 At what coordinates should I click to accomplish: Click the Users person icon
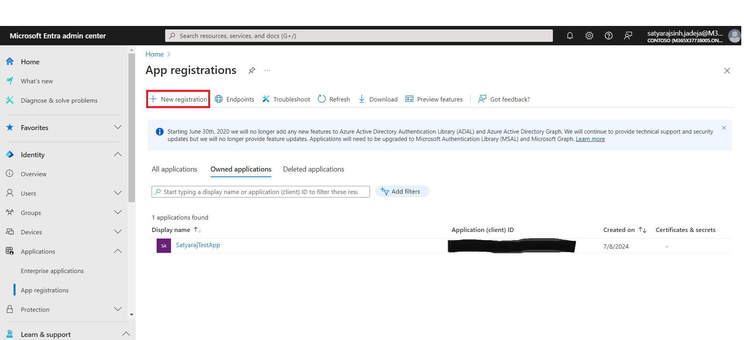(x=10, y=193)
